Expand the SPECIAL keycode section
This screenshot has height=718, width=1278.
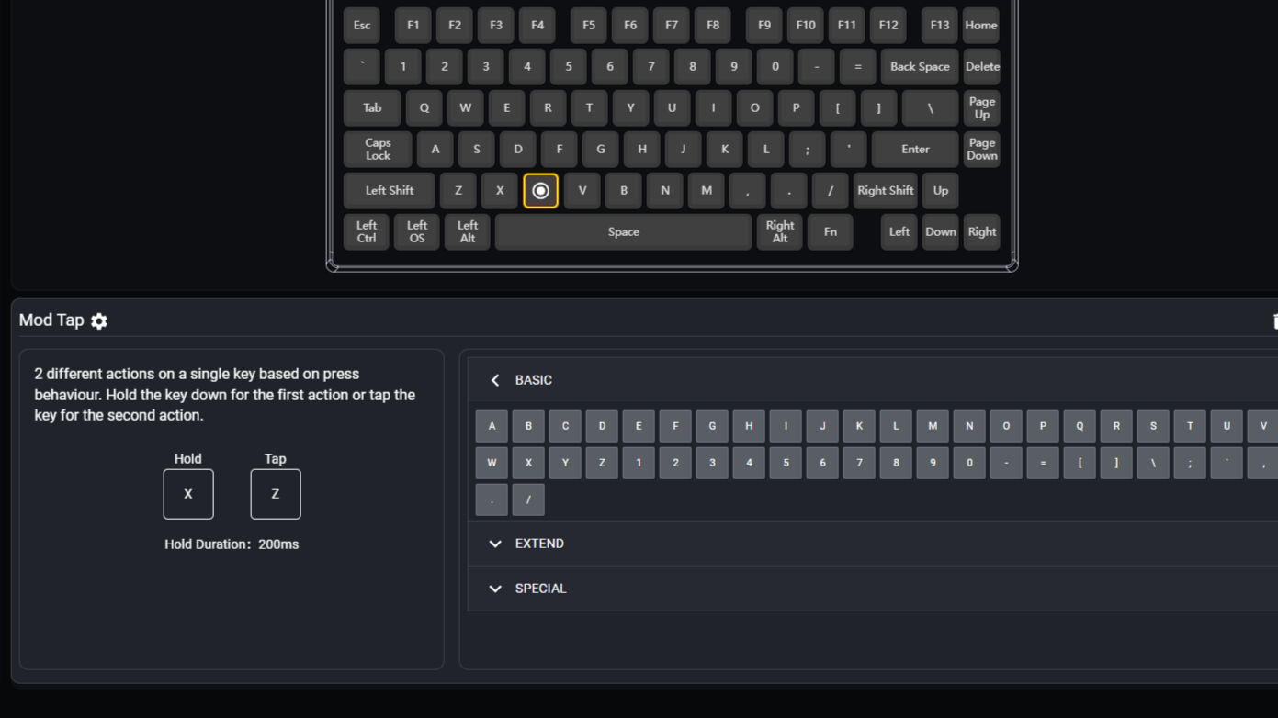click(495, 589)
